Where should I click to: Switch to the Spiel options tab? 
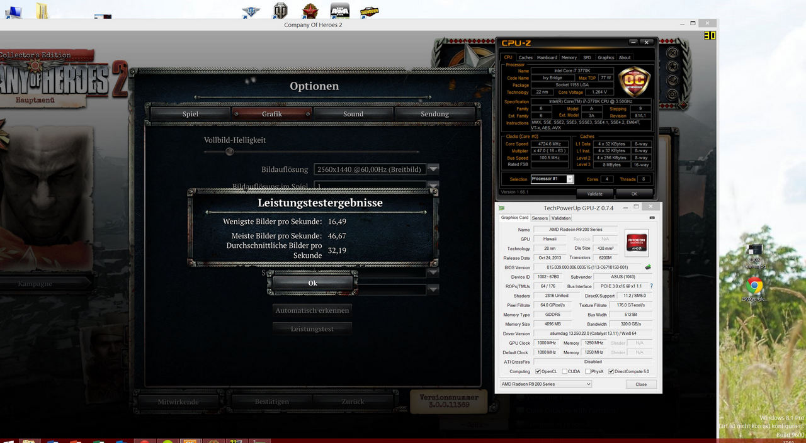(x=190, y=114)
